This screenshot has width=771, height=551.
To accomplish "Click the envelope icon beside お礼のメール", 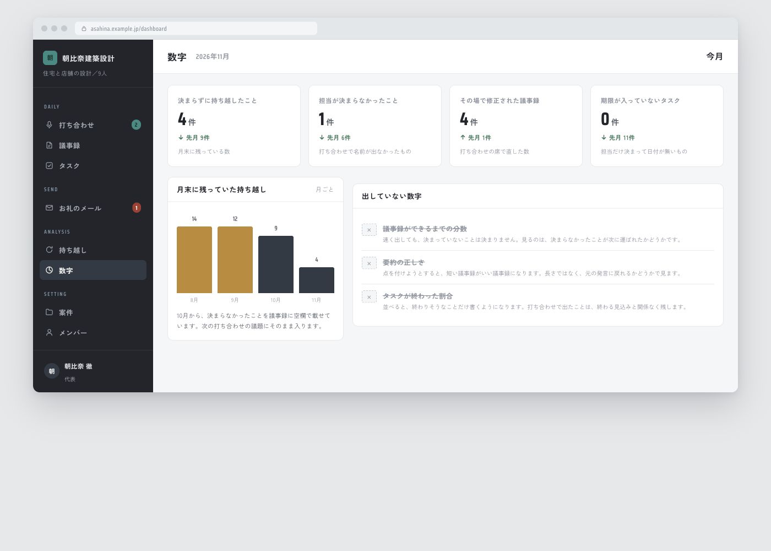I will pyautogui.click(x=49, y=208).
